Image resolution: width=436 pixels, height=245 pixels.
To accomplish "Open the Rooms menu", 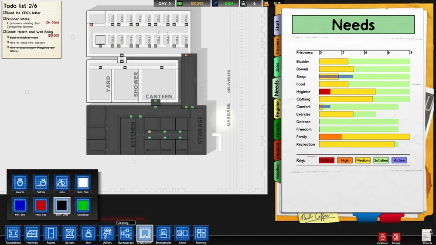I will coord(51,233).
